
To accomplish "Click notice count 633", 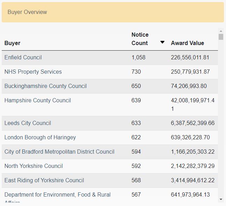I will [136, 123].
